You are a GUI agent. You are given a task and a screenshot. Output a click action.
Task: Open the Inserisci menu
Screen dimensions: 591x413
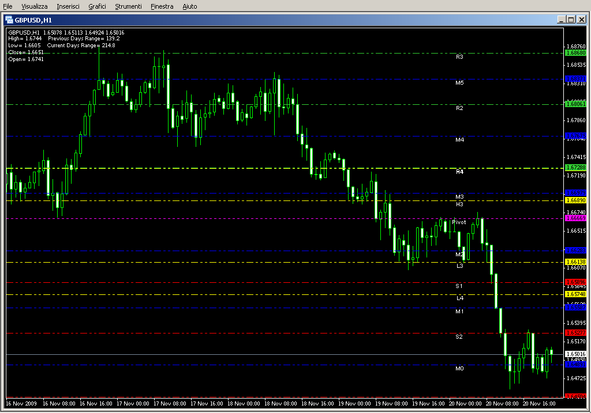[68, 6]
